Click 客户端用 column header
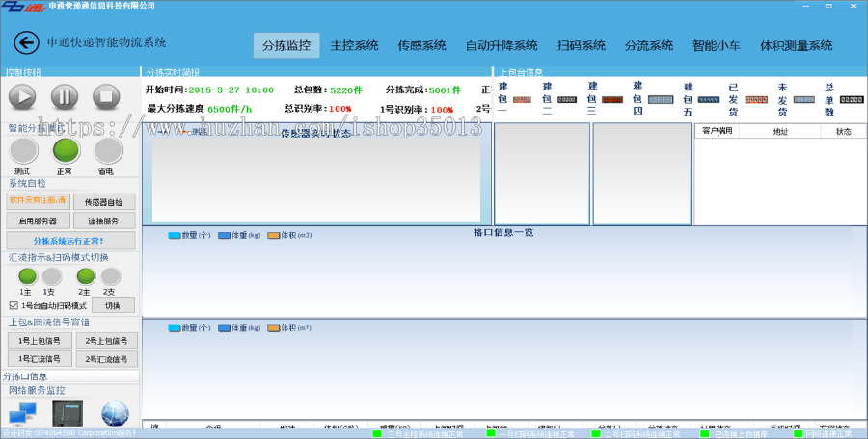 717,131
